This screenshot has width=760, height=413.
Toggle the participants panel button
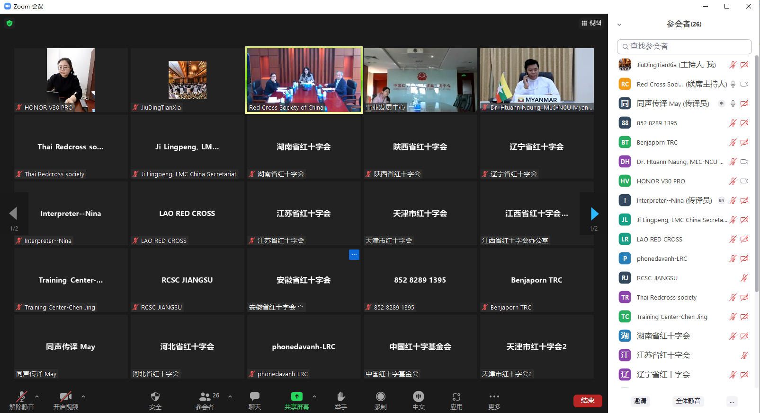click(205, 396)
